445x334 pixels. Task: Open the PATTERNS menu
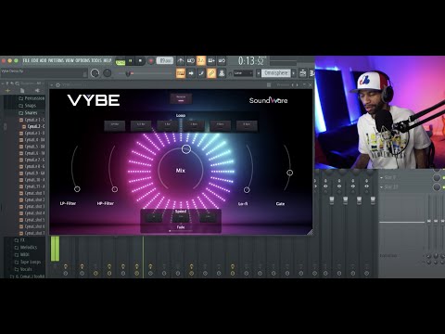(56, 60)
